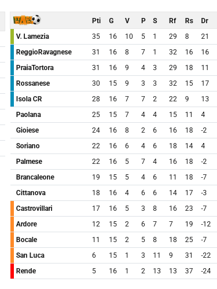217x289 pixels.
Task: Open the V. Lamezia team row
Action: coord(113,36)
